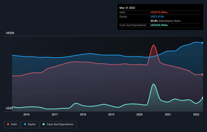Click the US$2b y-axis label

(10, 33)
